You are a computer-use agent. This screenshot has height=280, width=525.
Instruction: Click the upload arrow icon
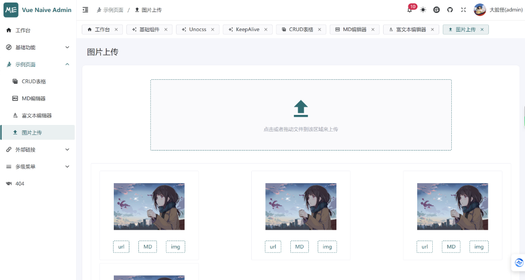[x=301, y=108]
